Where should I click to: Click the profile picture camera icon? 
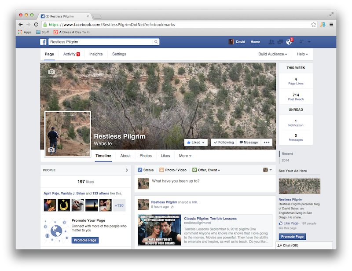tap(51, 150)
